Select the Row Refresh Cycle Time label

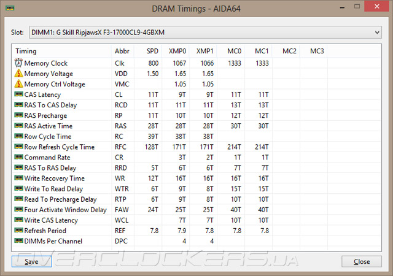60,147
